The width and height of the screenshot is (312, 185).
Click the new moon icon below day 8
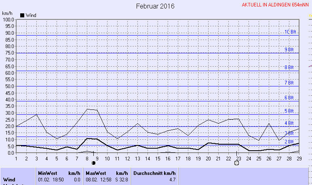click(x=94, y=163)
